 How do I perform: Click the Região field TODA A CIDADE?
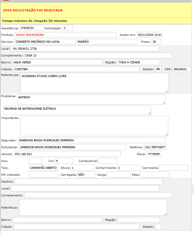point(138,62)
